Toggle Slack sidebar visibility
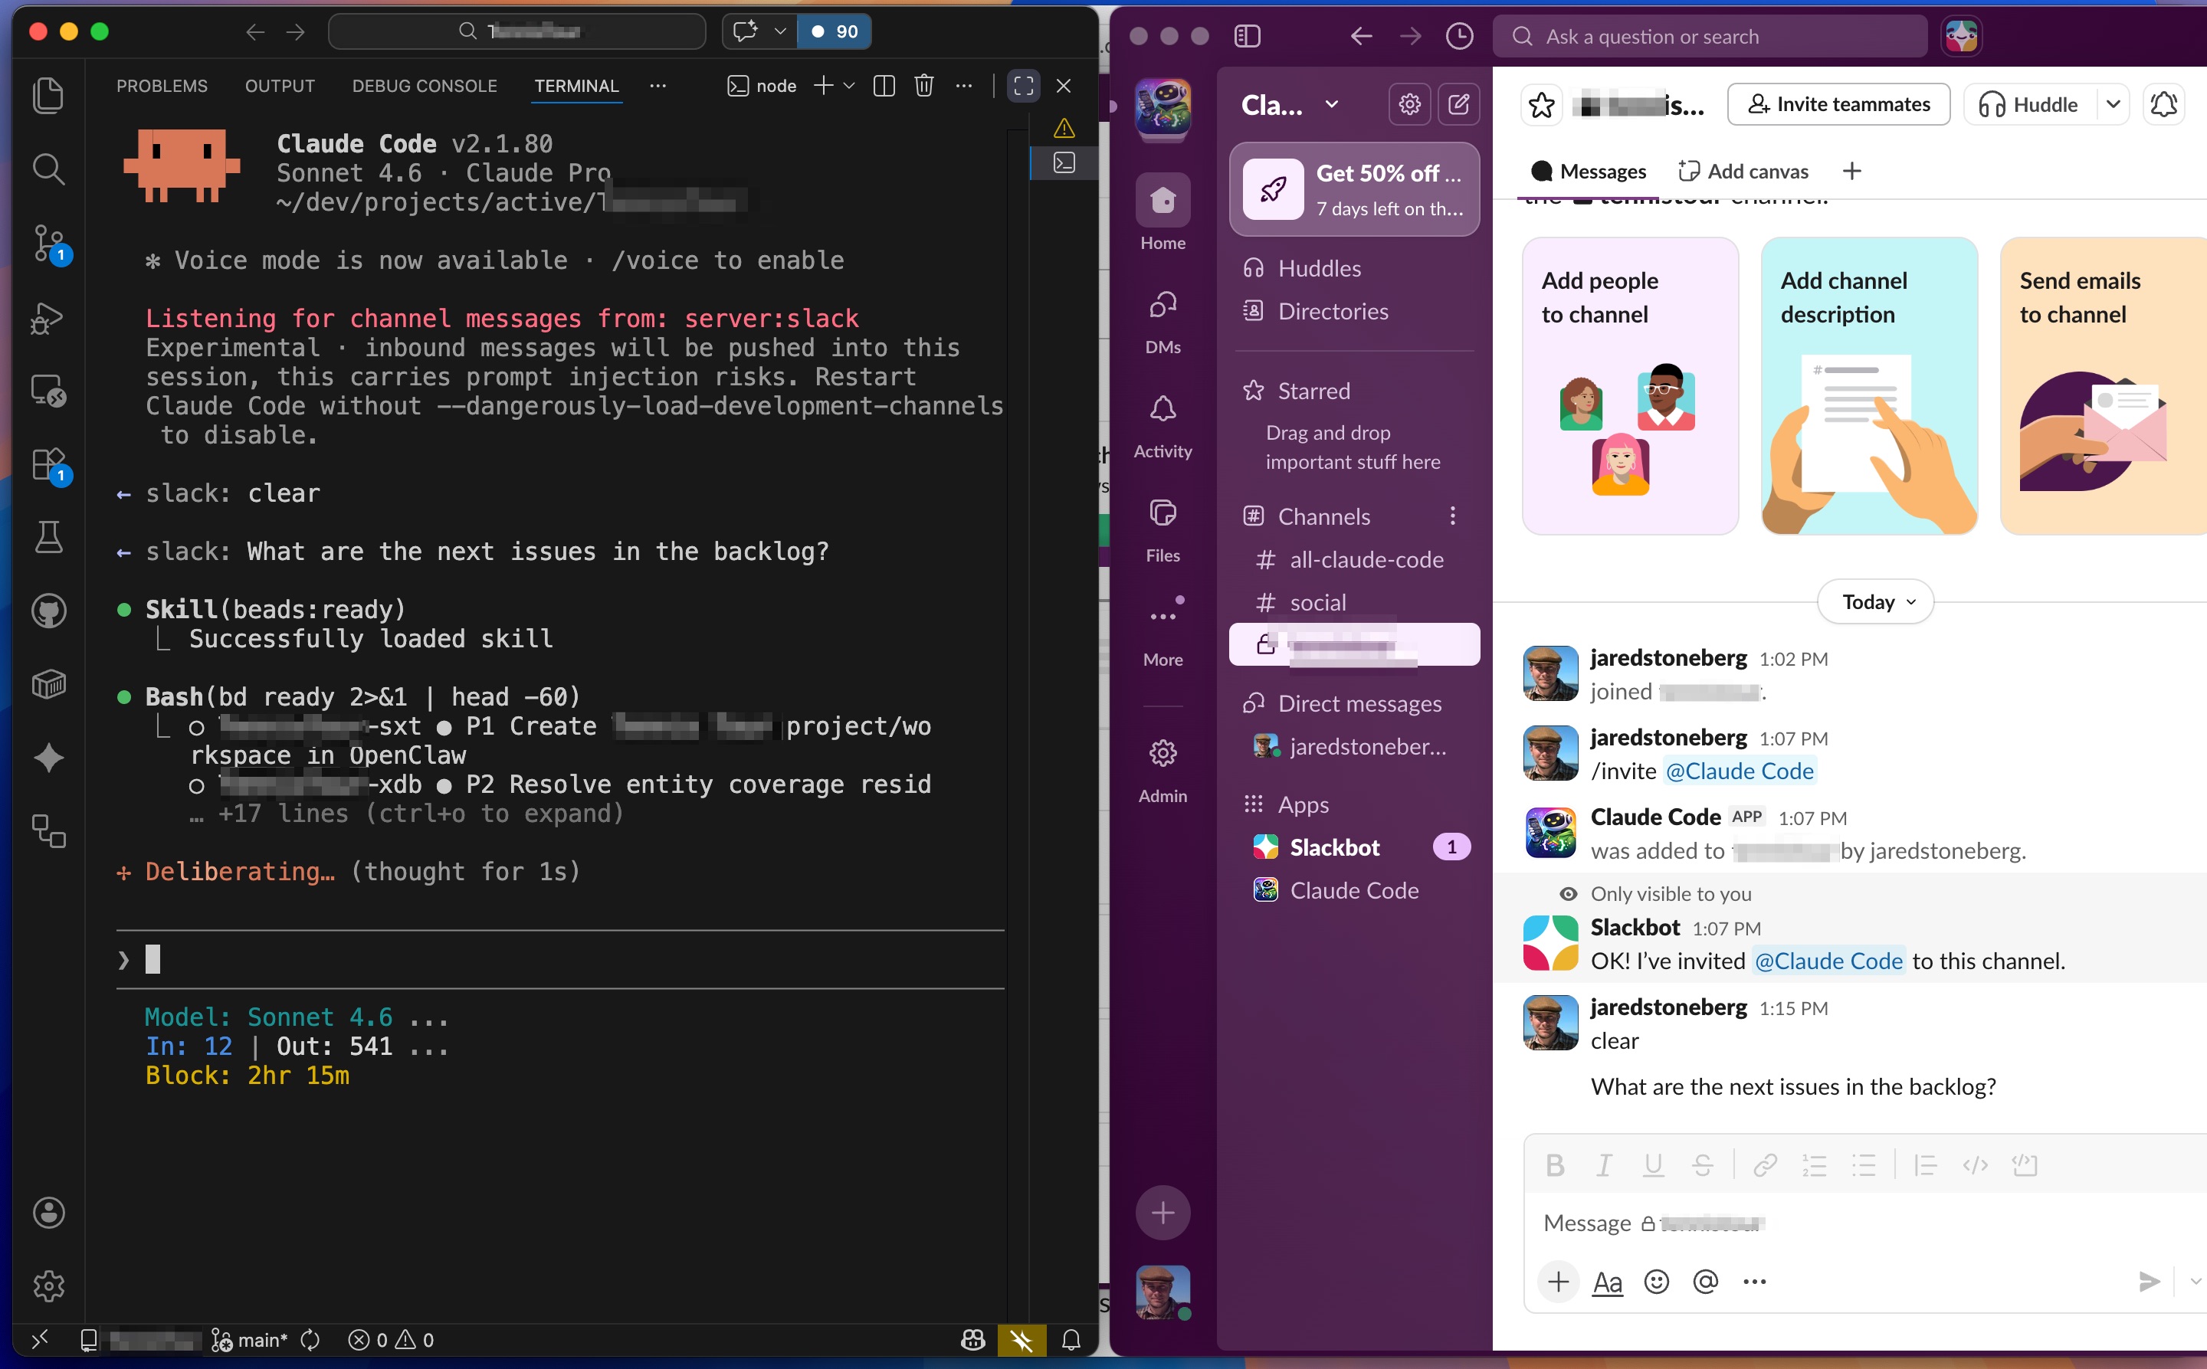The width and height of the screenshot is (2207, 1369). [x=1247, y=36]
